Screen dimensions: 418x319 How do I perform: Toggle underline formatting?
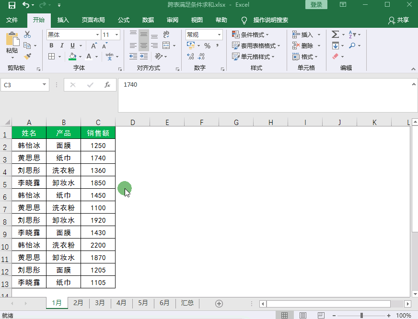point(72,46)
